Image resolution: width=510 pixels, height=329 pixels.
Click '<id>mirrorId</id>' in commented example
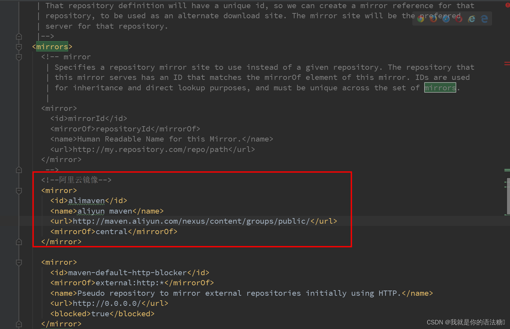tap(89, 118)
